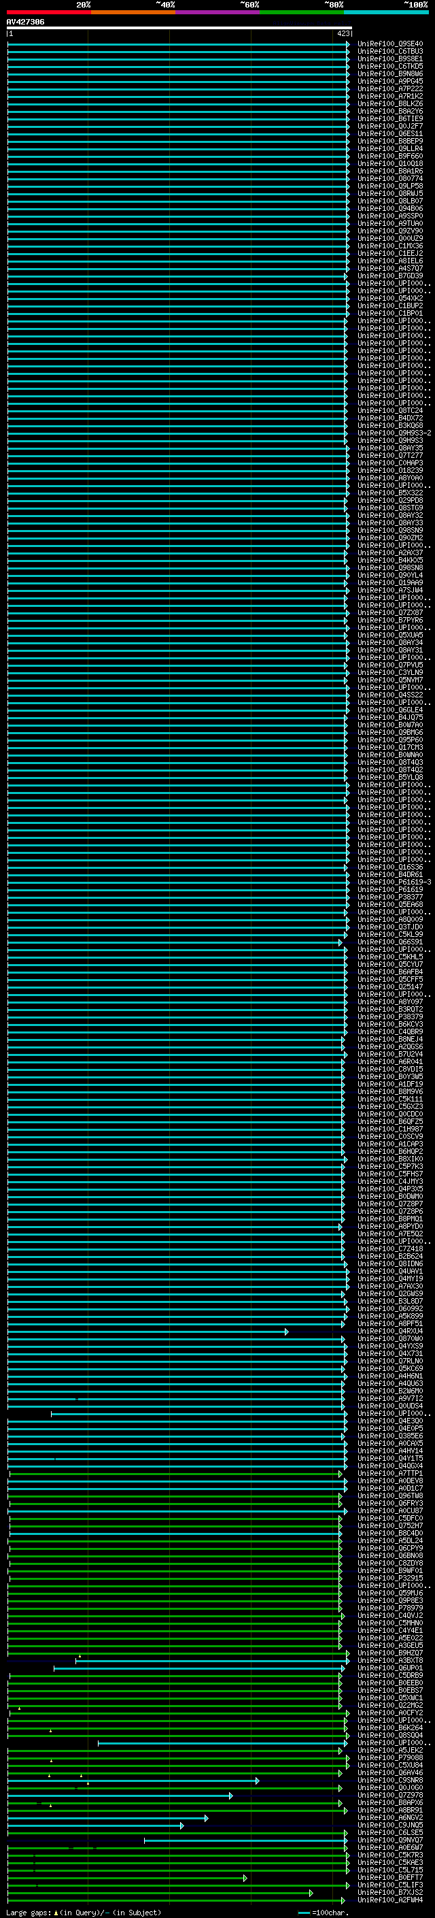Click hit label UniRef100_B0Y3W5
435x1918 pixels.
click(390, 1076)
